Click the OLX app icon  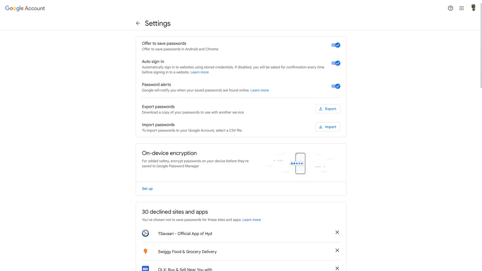point(145,269)
